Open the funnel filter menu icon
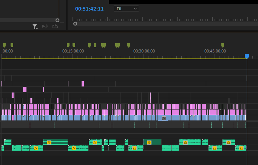The width and height of the screenshot is (258, 165). 35,26
